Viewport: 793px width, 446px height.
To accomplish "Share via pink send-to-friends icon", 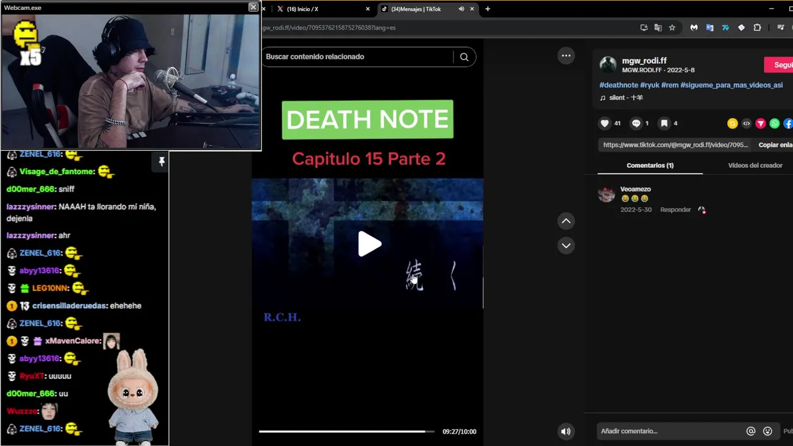I will 761,124.
